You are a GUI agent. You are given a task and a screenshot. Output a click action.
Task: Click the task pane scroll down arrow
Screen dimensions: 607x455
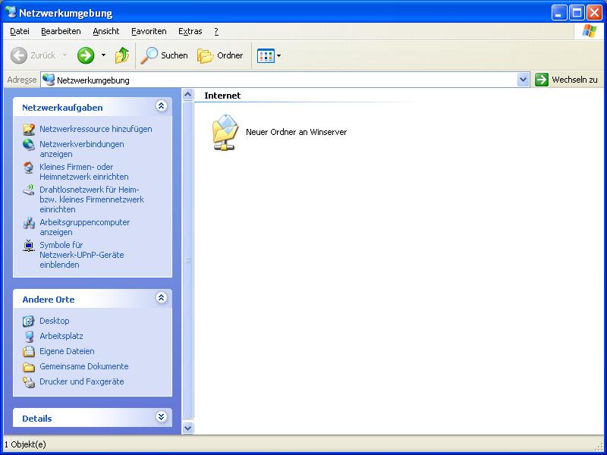[187, 428]
